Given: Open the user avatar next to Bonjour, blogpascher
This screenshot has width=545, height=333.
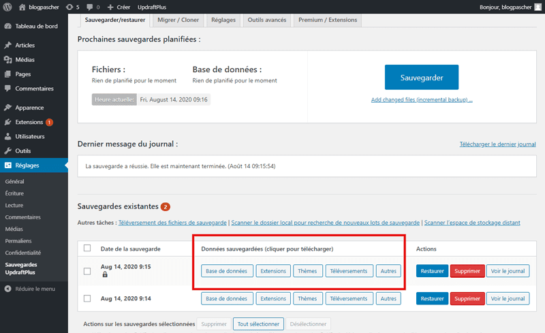Looking at the screenshot, I should point(538,7).
